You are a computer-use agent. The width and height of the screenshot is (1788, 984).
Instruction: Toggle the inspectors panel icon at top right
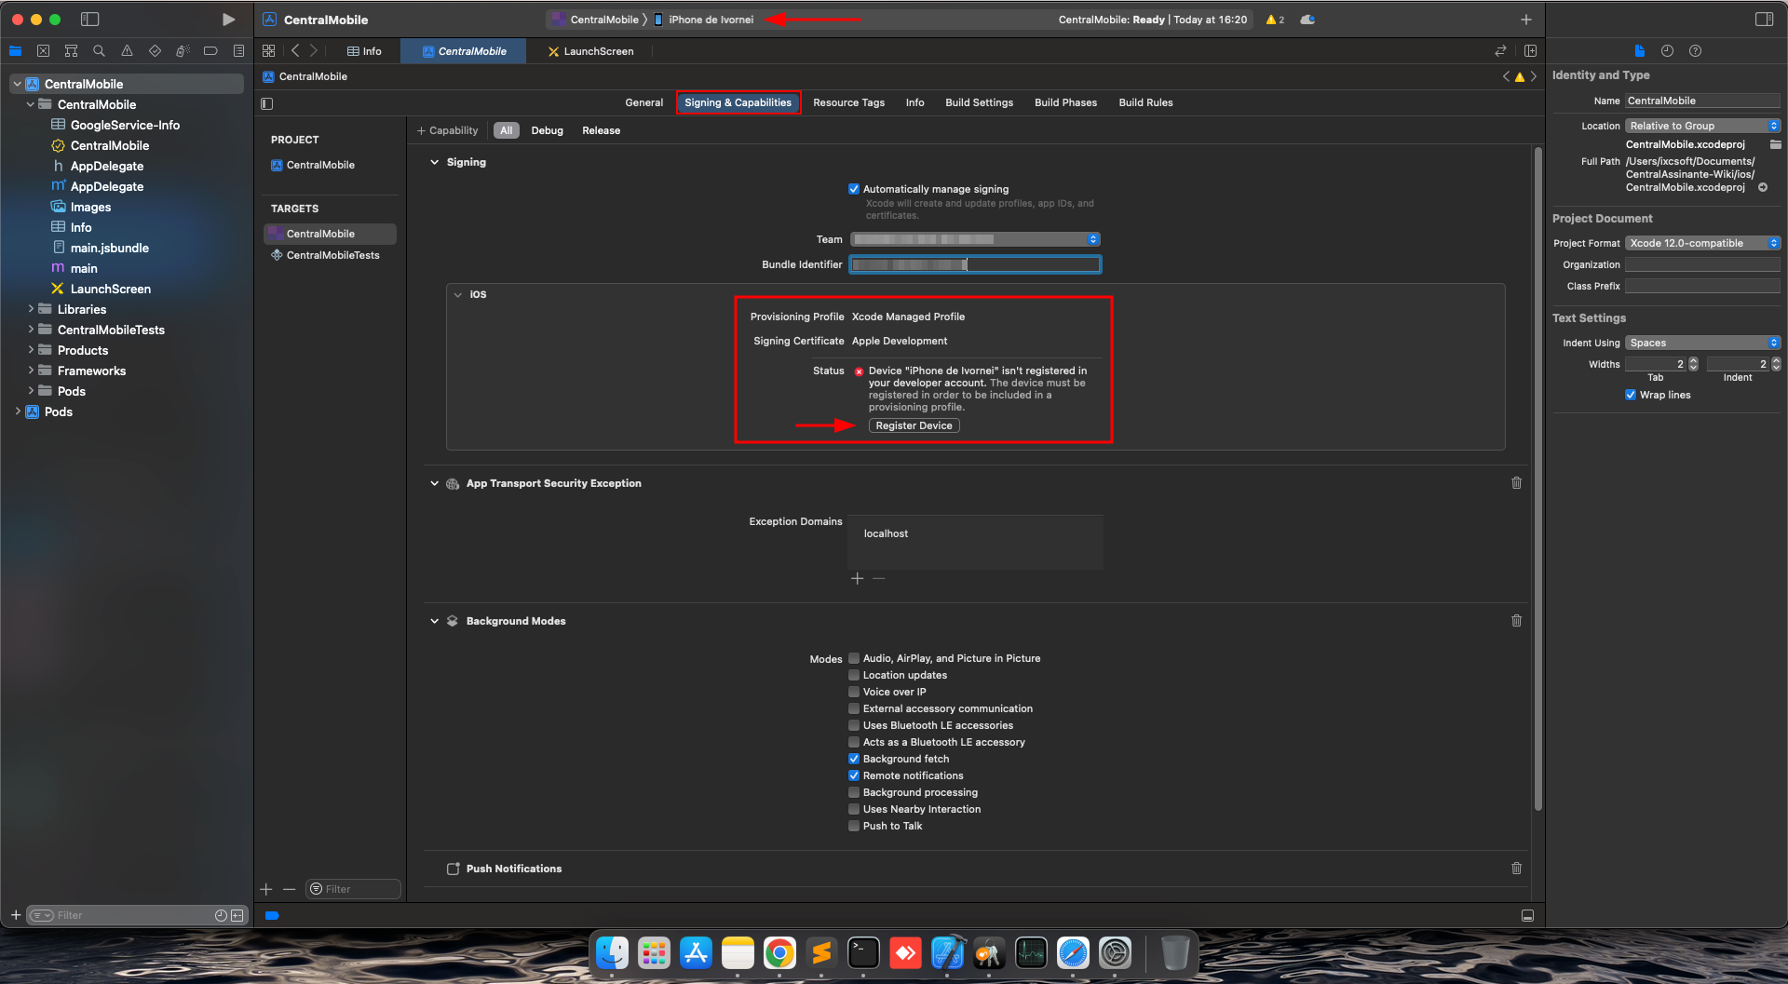1764,19
